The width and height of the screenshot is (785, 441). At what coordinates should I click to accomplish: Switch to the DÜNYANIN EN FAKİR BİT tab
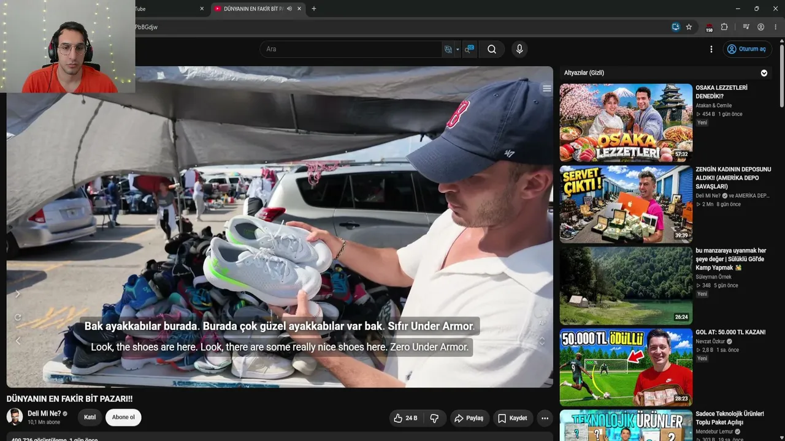point(253,9)
